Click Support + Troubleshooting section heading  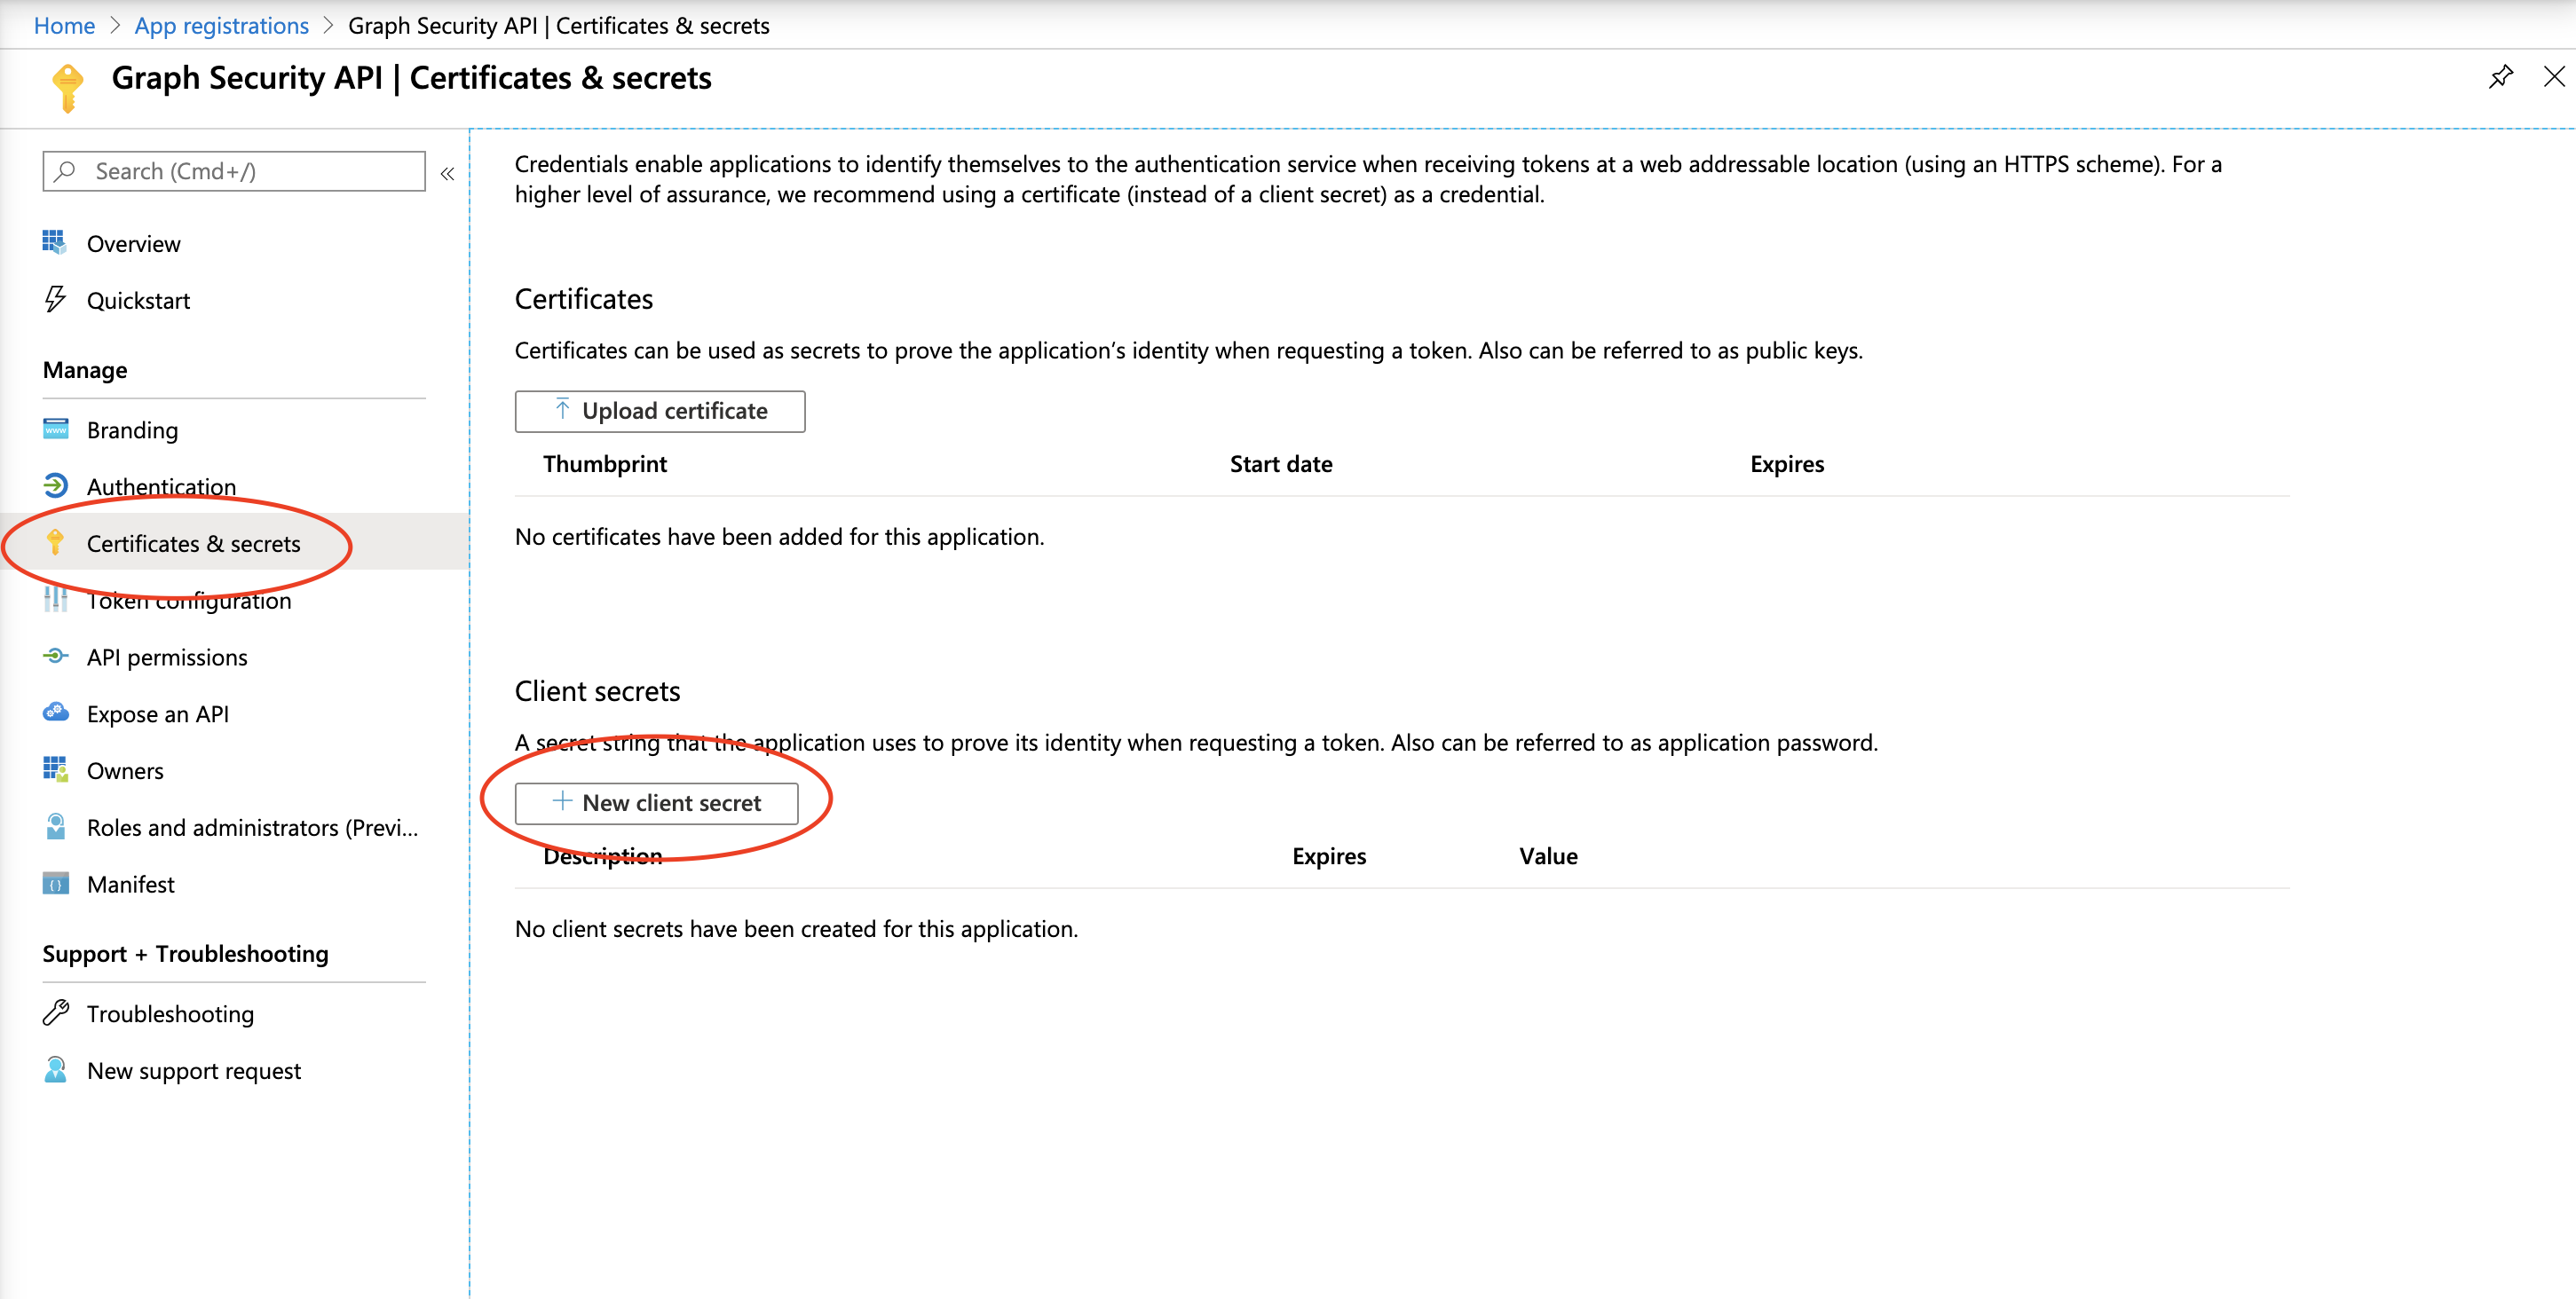[x=185, y=953]
